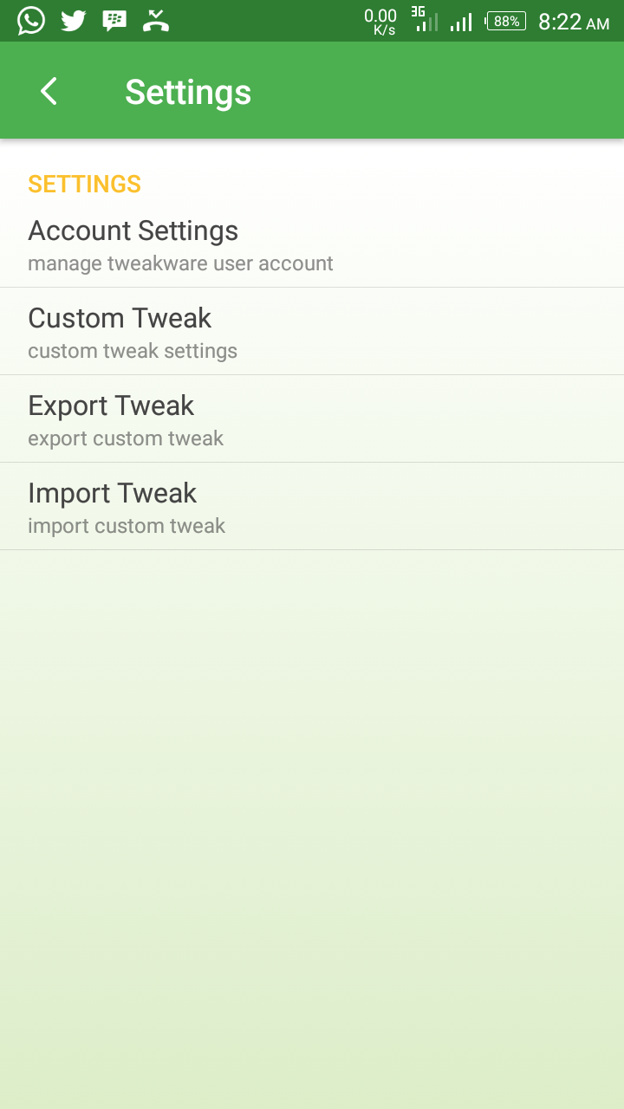Select Export Tweak option
The height and width of the screenshot is (1109, 624).
click(312, 419)
